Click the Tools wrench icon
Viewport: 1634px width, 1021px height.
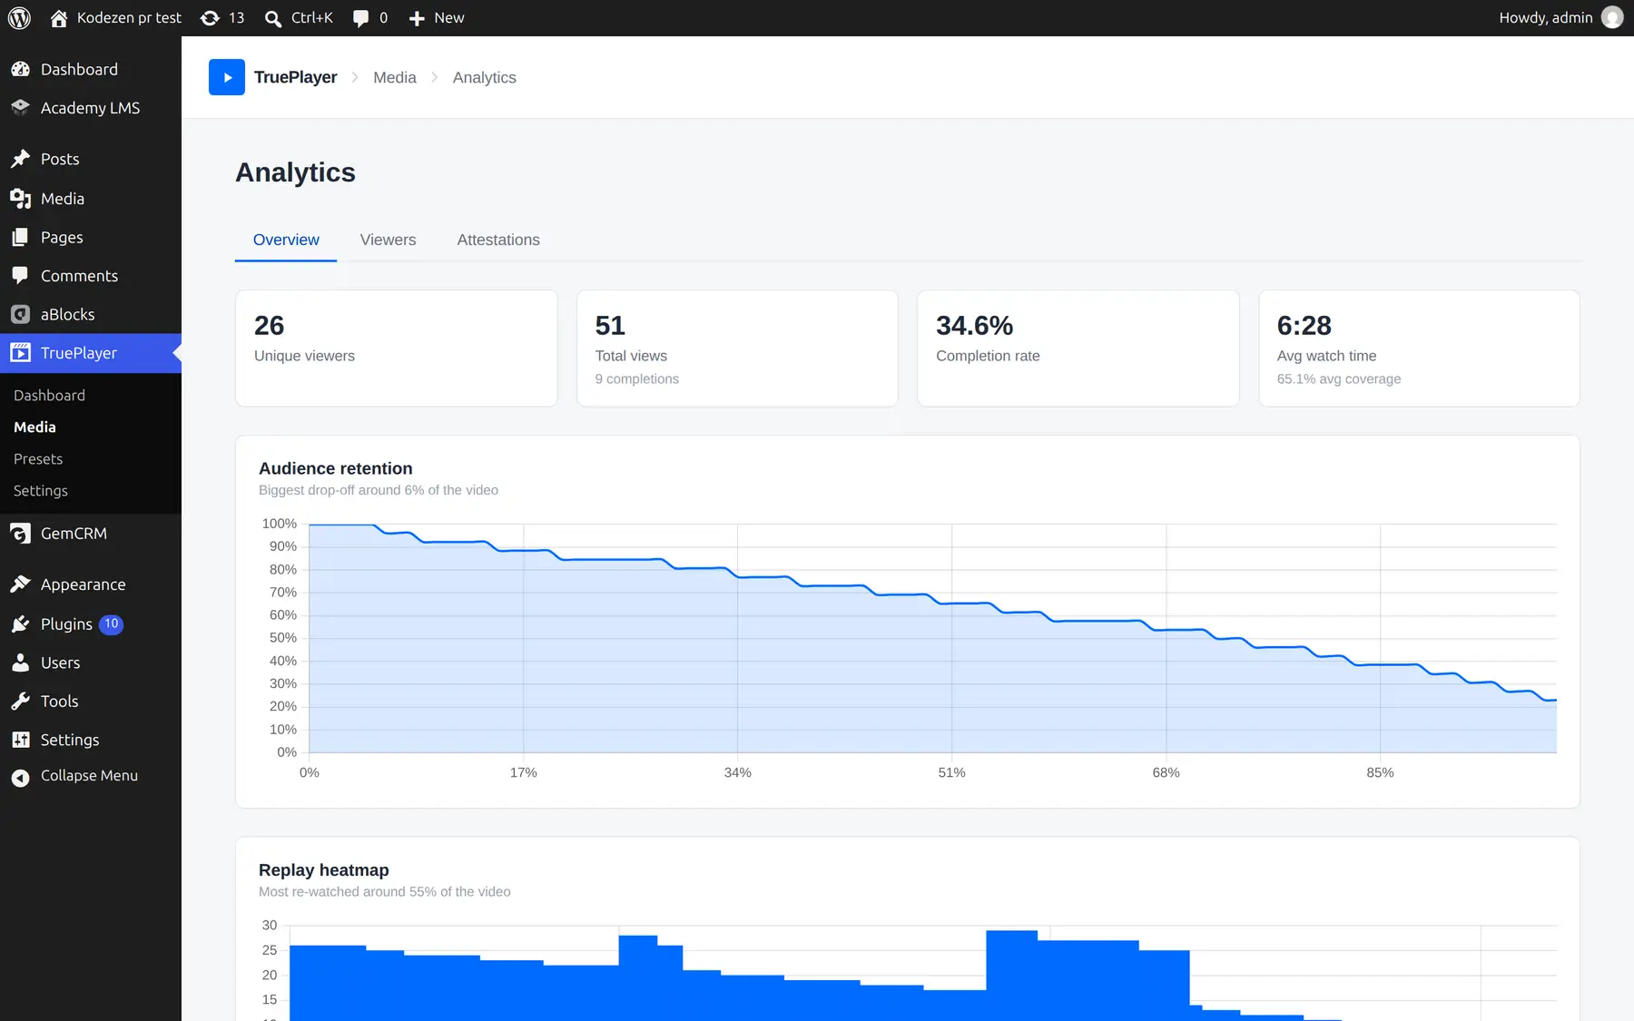point(21,701)
